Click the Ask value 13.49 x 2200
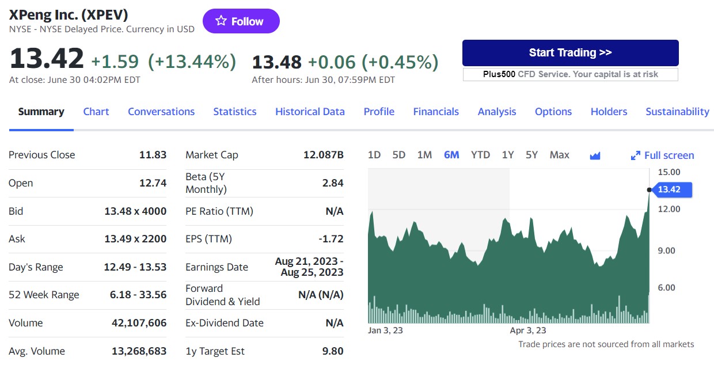 pos(135,239)
